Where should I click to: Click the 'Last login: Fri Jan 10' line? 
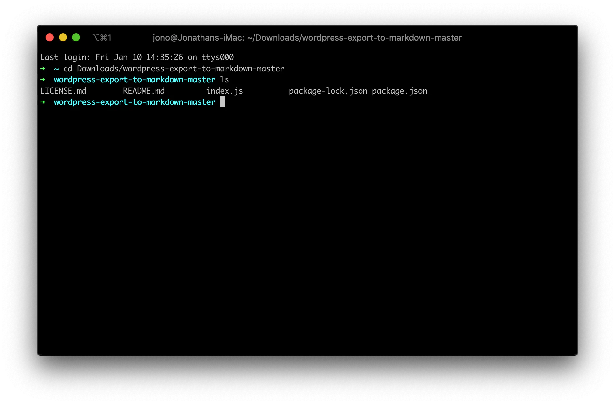(137, 57)
